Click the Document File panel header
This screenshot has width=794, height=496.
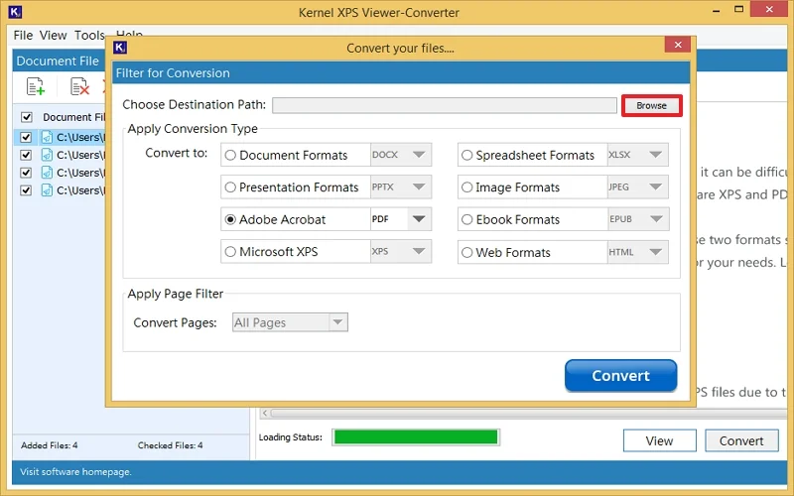click(59, 62)
